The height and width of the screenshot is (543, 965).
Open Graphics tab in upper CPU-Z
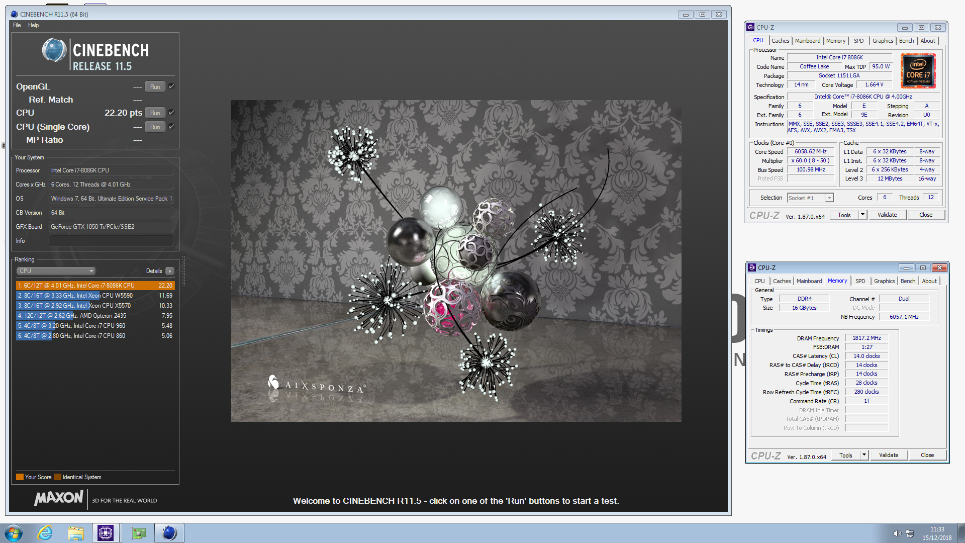click(x=883, y=41)
